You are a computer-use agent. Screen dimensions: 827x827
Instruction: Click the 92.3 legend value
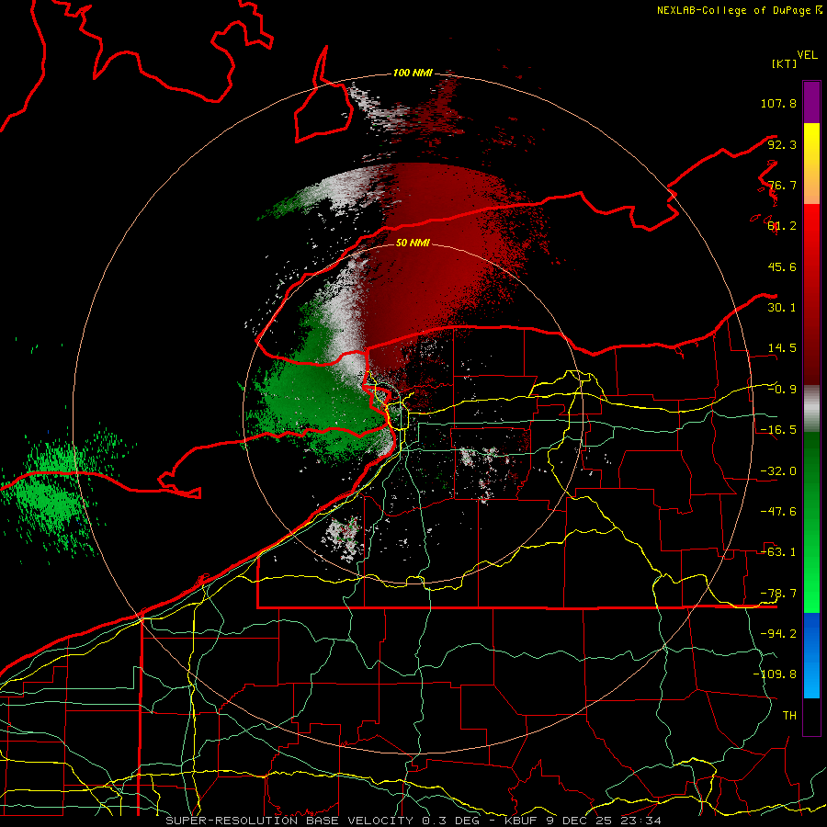point(782,144)
